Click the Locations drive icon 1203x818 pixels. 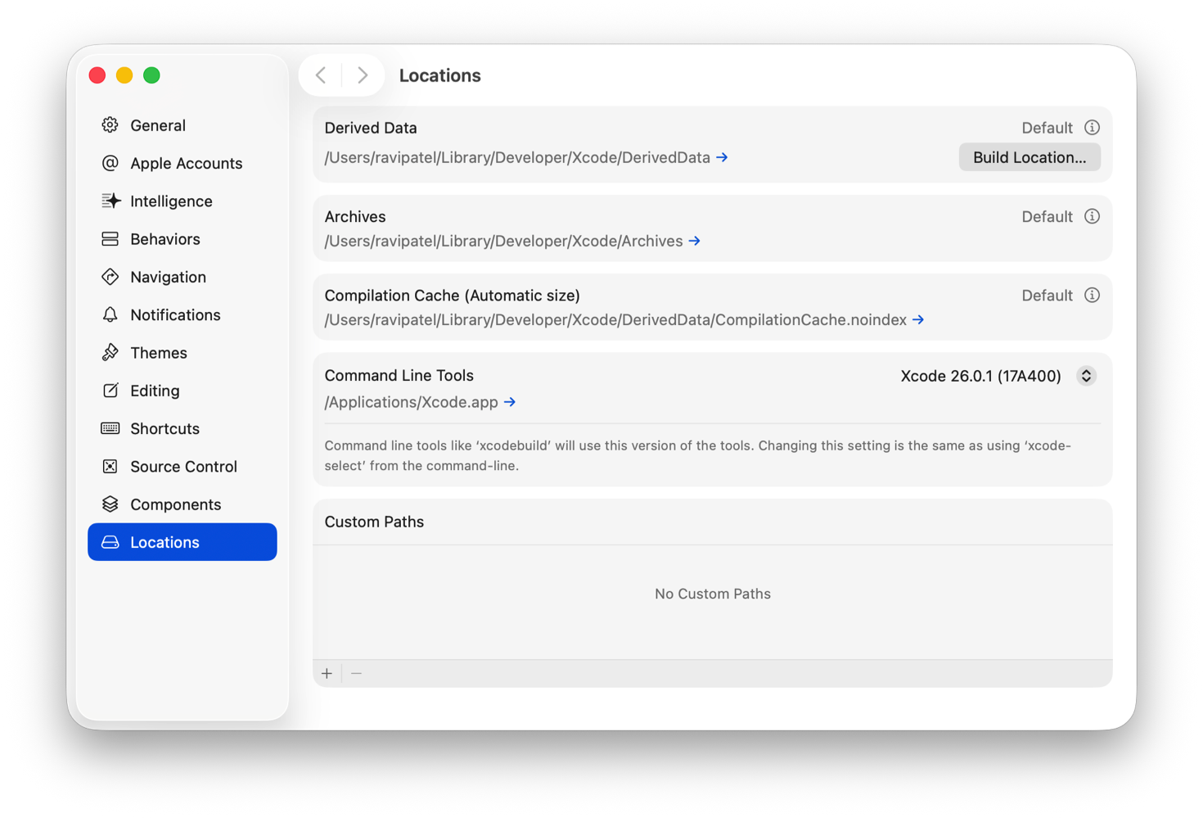click(x=110, y=542)
